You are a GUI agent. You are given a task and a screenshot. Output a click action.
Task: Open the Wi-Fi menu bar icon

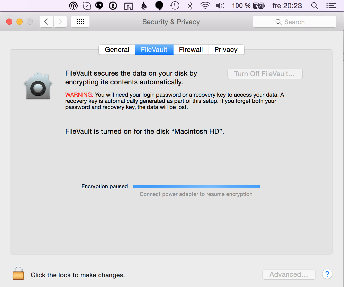tap(205, 6)
